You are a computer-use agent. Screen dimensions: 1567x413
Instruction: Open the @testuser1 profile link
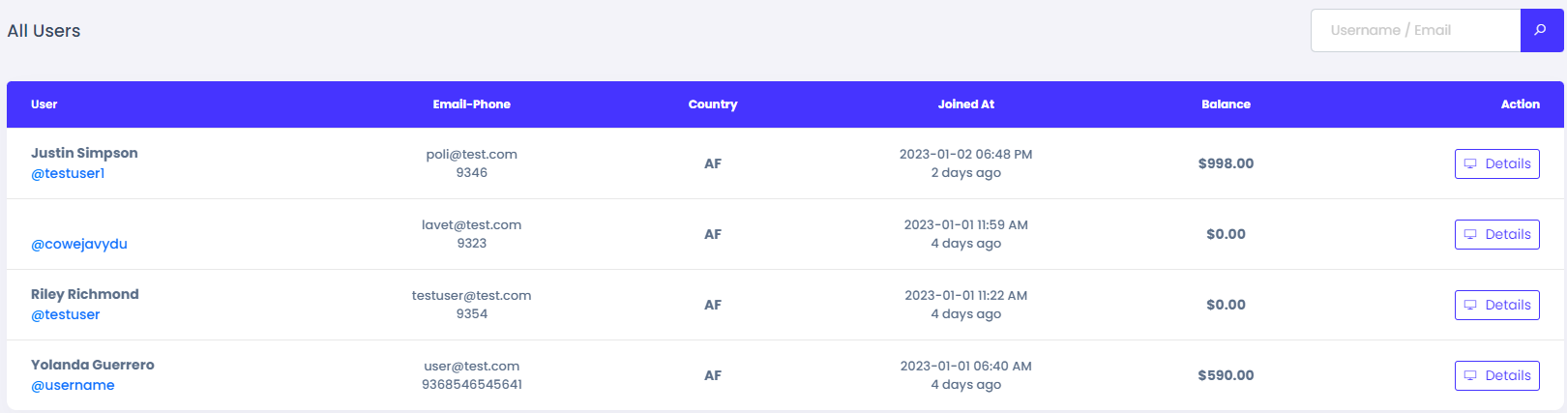click(68, 174)
